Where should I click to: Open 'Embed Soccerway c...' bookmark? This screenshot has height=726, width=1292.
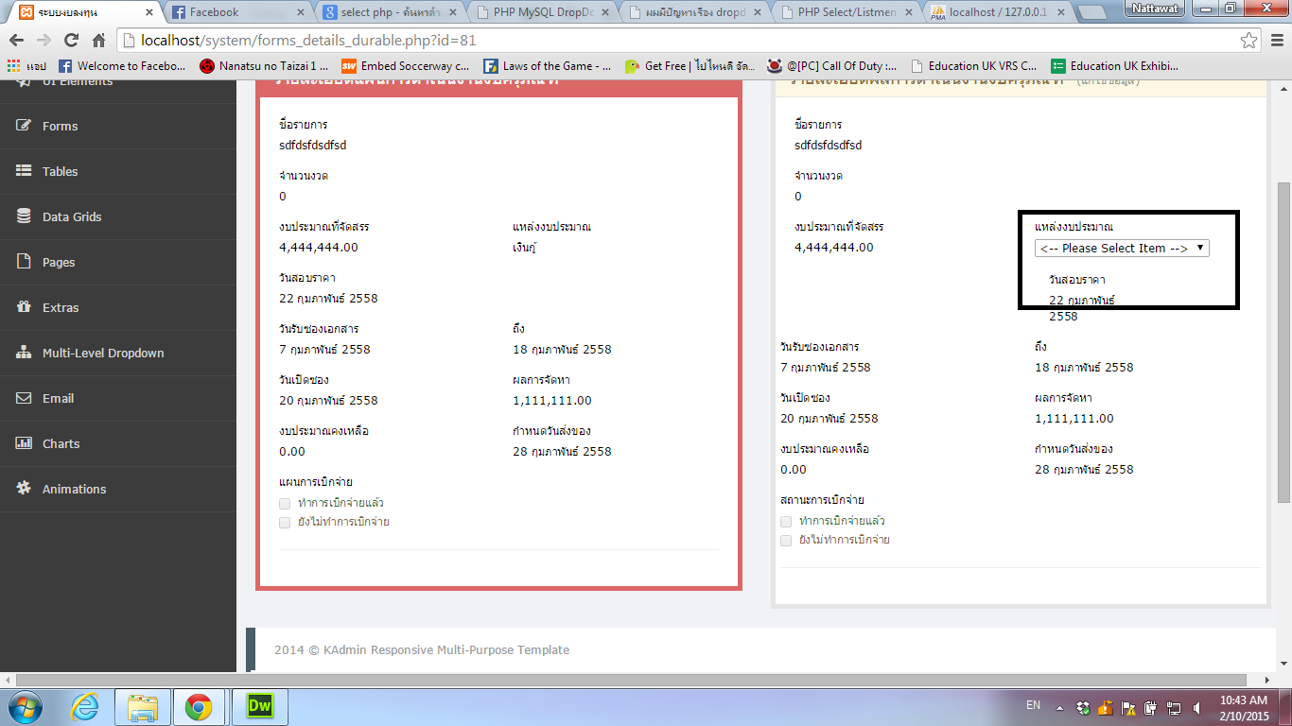pos(405,66)
